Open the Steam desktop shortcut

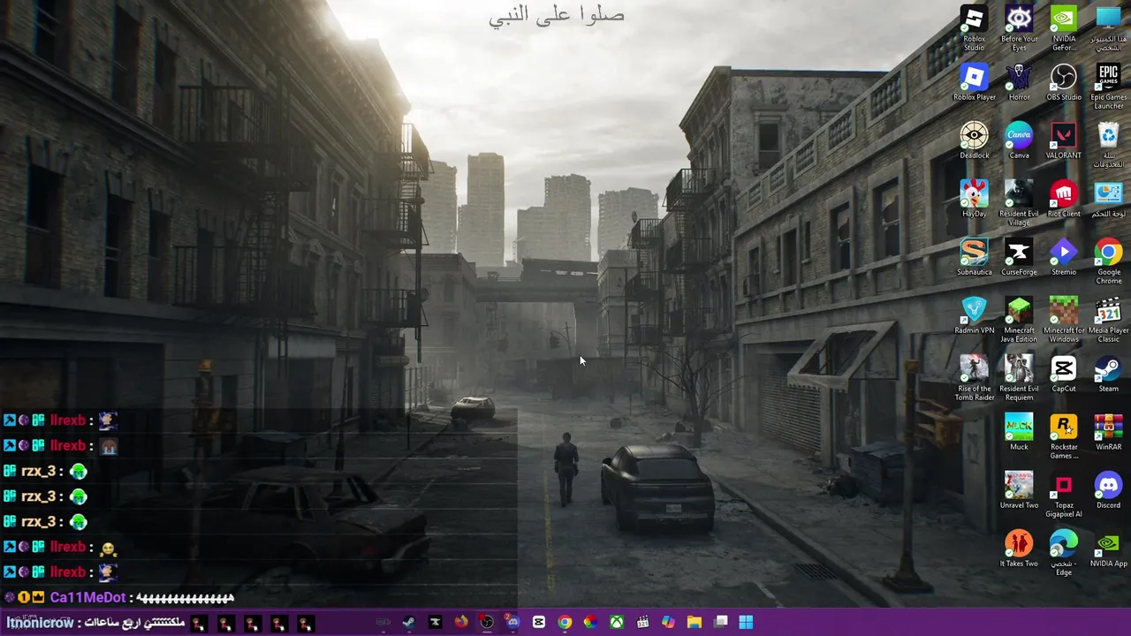pyautogui.click(x=1108, y=374)
